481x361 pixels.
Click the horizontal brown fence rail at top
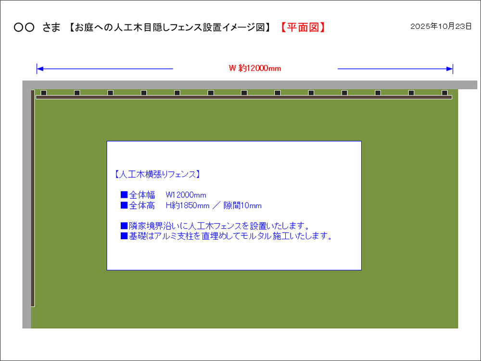coord(244,97)
